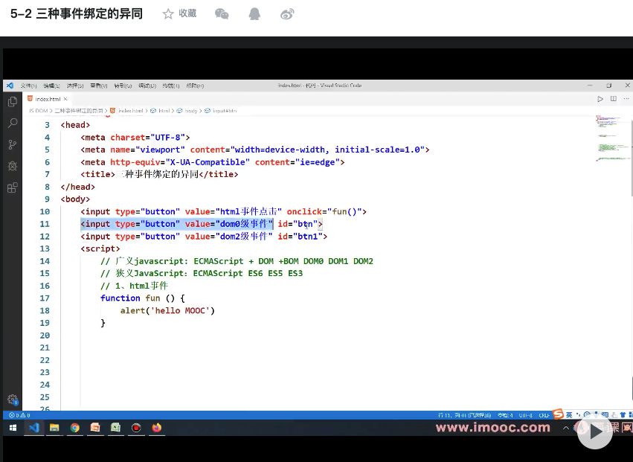
Task: Open the screen recorder taskbar icon
Action: tap(136, 428)
